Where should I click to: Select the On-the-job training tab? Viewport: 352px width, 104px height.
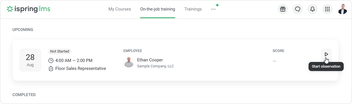[158, 9]
